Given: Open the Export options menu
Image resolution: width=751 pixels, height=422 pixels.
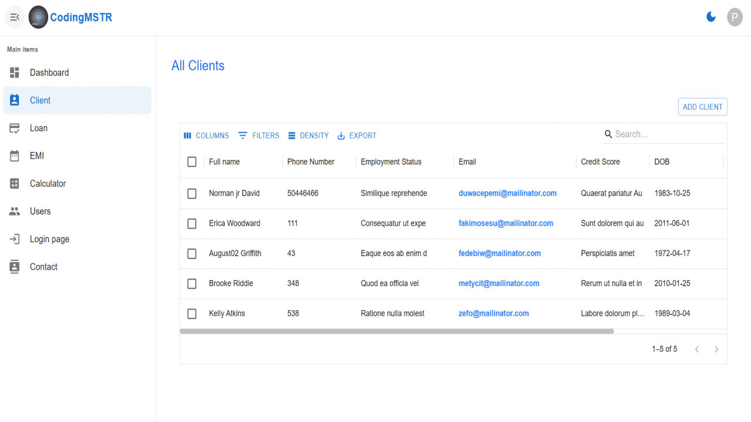Looking at the screenshot, I should tap(357, 135).
